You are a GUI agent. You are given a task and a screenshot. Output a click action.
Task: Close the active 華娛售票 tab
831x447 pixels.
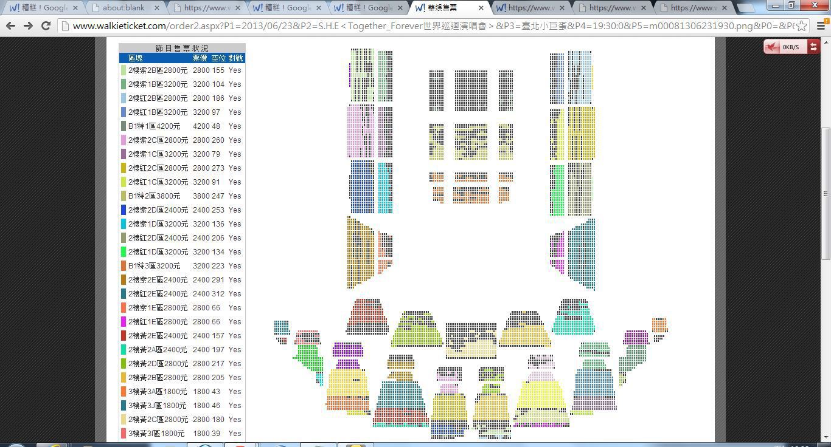(481, 8)
